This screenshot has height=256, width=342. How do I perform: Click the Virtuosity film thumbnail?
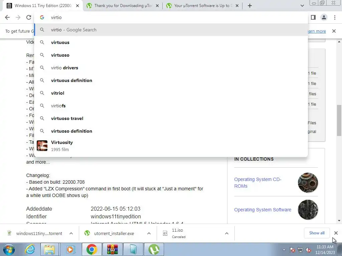pyautogui.click(x=42, y=146)
